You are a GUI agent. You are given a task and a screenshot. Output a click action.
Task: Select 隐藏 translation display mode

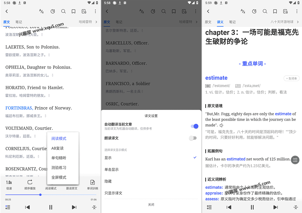(x=151, y=181)
